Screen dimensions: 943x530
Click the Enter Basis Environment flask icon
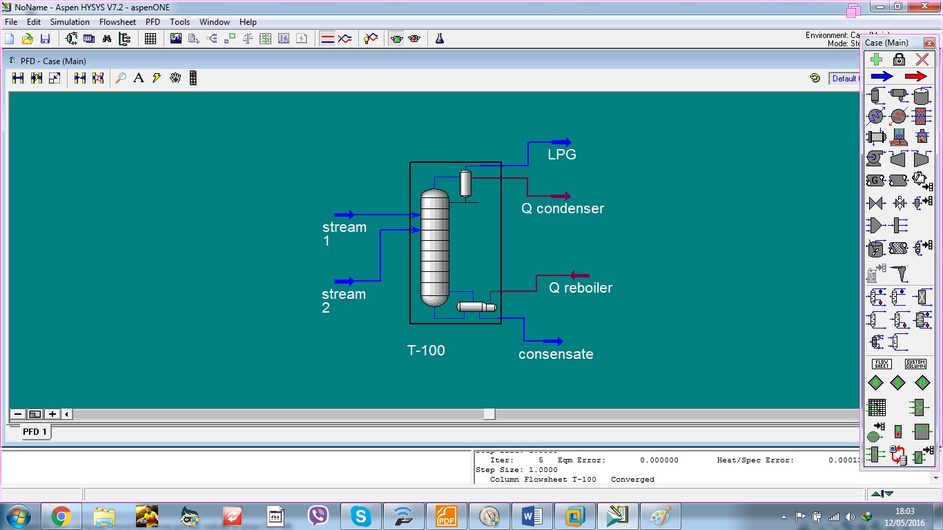[x=438, y=38]
